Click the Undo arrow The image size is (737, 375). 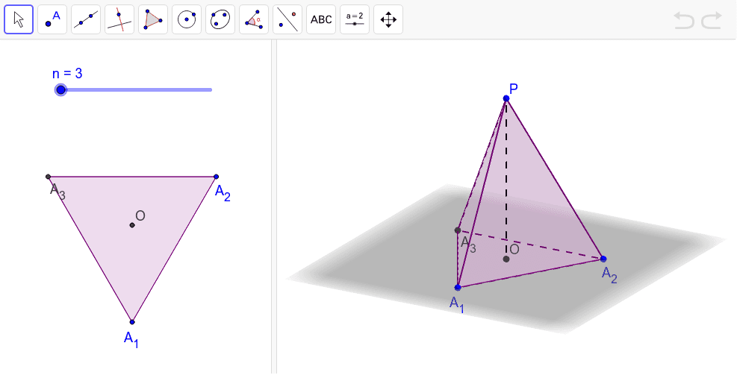[684, 20]
